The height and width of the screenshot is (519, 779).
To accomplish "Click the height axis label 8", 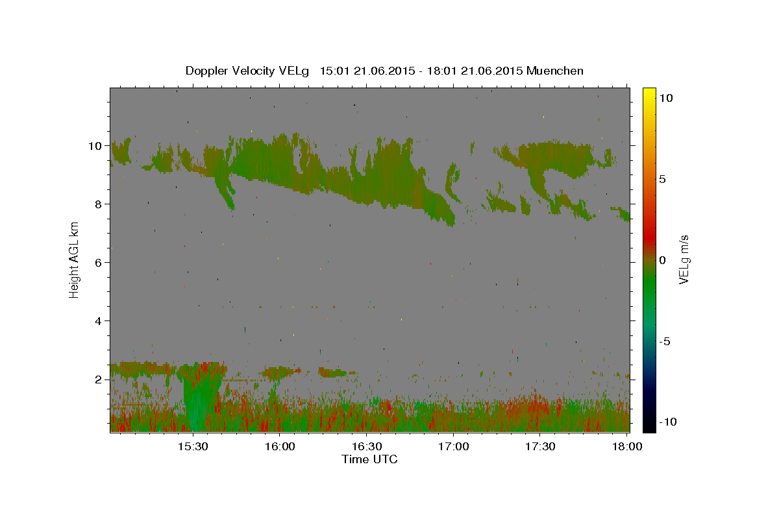I will click(x=99, y=204).
